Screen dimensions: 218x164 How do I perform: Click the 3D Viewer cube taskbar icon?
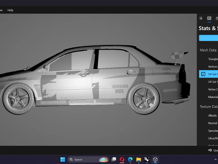(x=155, y=159)
